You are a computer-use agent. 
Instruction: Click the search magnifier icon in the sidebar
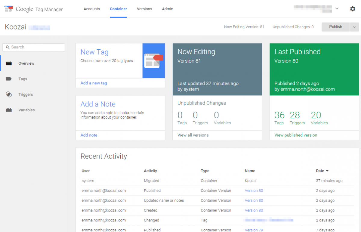tap(8, 47)
